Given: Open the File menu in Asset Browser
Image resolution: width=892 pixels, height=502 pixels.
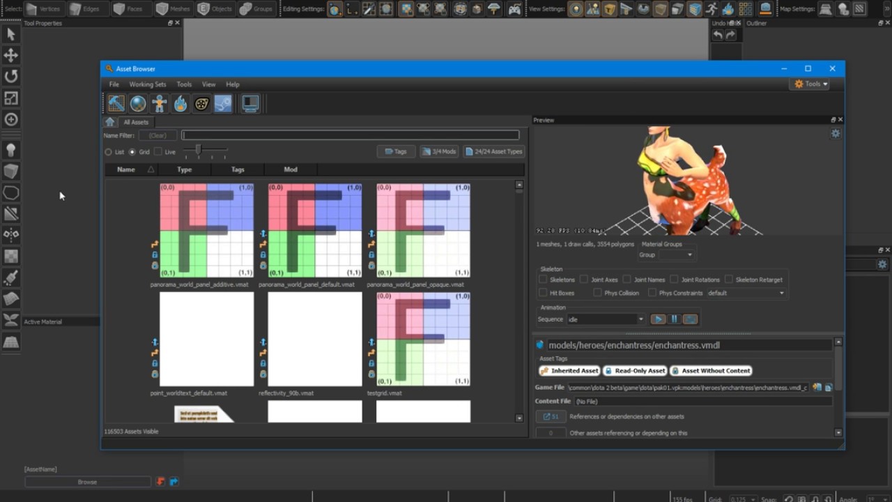Looking at the screenshot, I should coord(114,84).
